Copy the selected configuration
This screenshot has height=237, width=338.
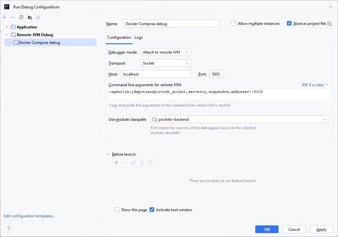[x=21, y=17]
